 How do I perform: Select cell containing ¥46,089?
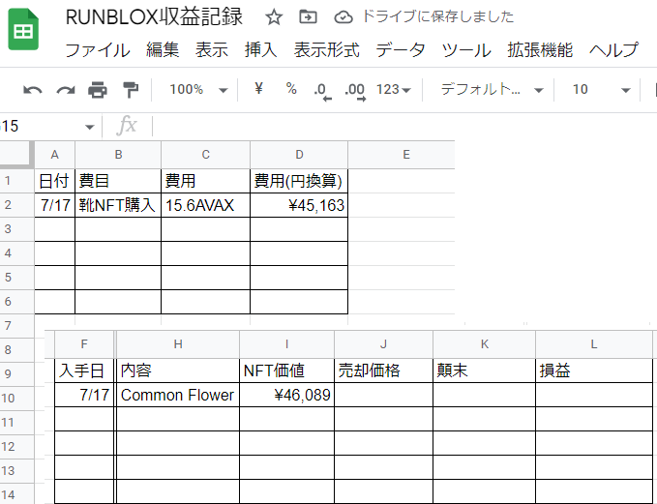(x=287, y=395)
